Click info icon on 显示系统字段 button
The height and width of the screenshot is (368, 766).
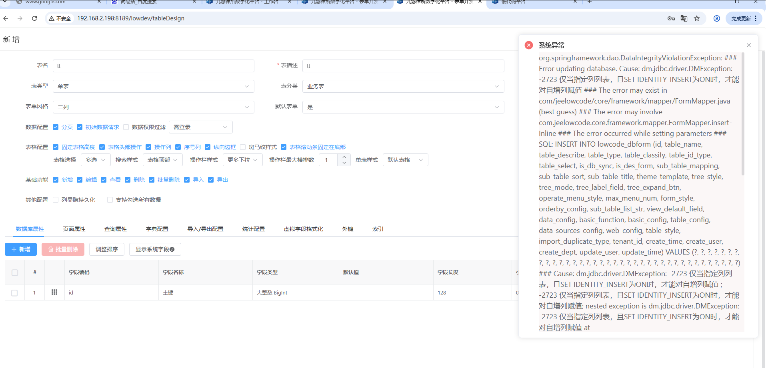point(172,249)
